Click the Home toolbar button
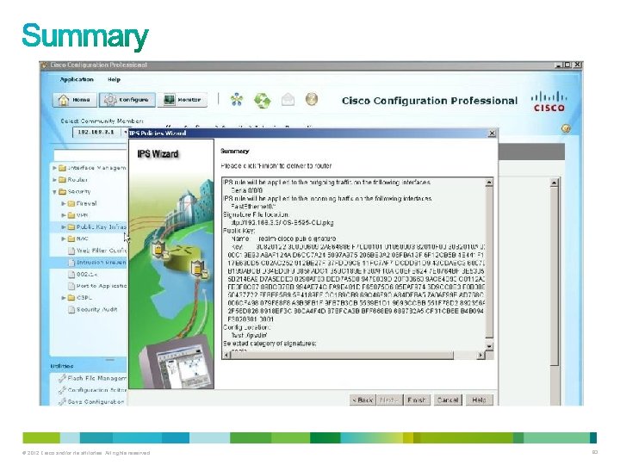620x465 pixels. [75, 100]
